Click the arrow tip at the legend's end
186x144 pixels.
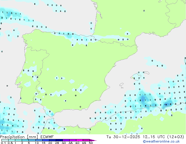click(x=93, y=140)
